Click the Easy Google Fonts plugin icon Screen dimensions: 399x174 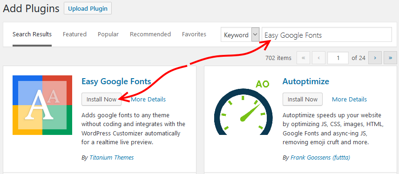coord(42,105)
